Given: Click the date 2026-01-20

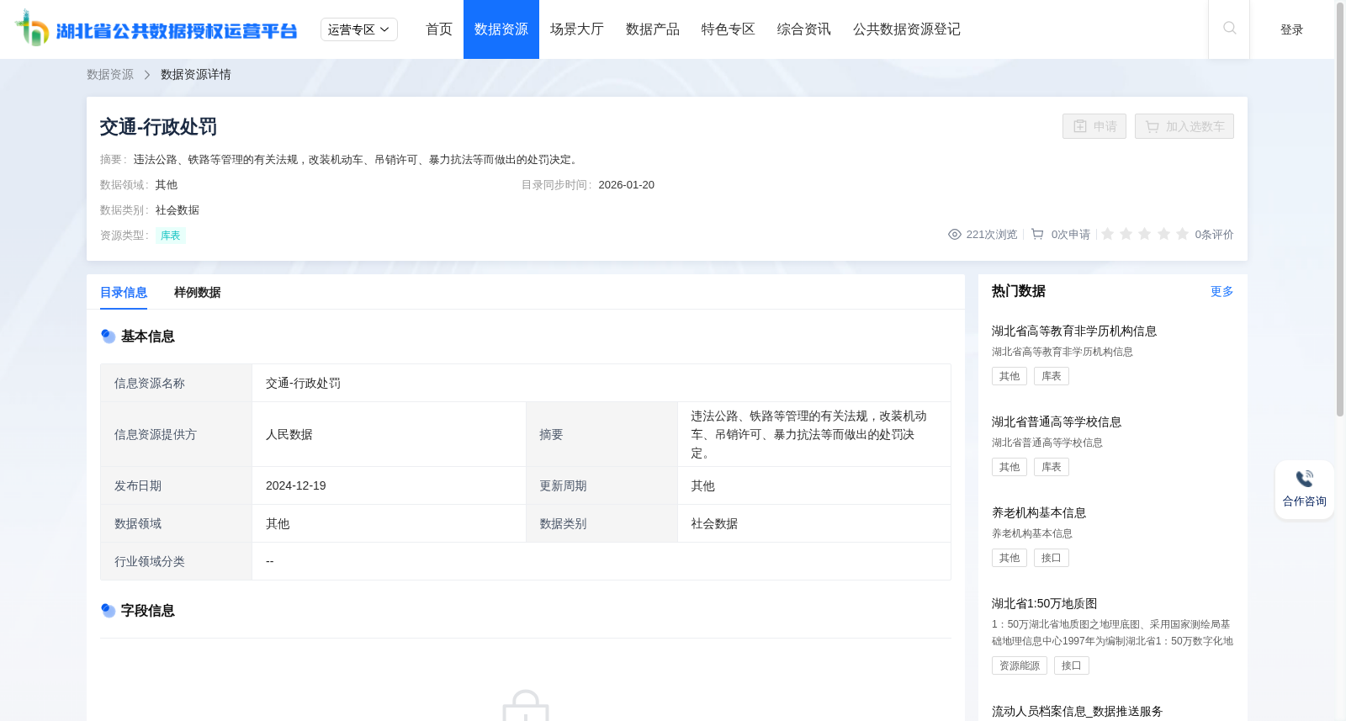Looking at the screenshot, I should [x=627, y=185].
